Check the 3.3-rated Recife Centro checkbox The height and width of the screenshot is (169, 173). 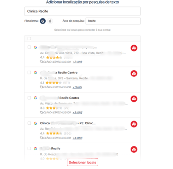click(29, 98)
